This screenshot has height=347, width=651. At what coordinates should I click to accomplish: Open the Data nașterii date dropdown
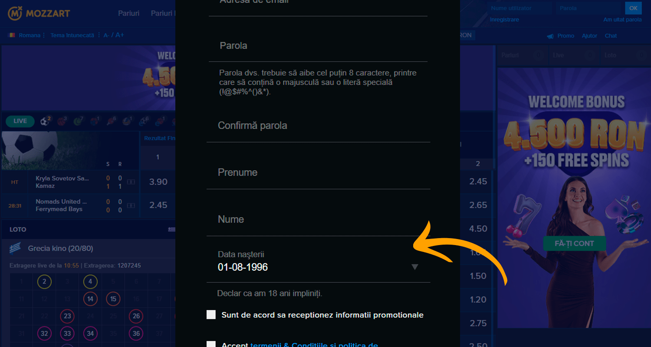pyautogui.click(x=414, y=267)
